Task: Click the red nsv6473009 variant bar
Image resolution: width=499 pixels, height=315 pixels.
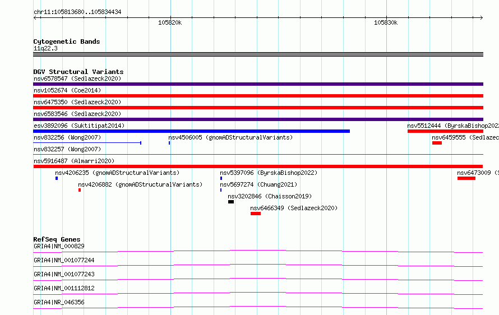Action: [x=466, y=178]
